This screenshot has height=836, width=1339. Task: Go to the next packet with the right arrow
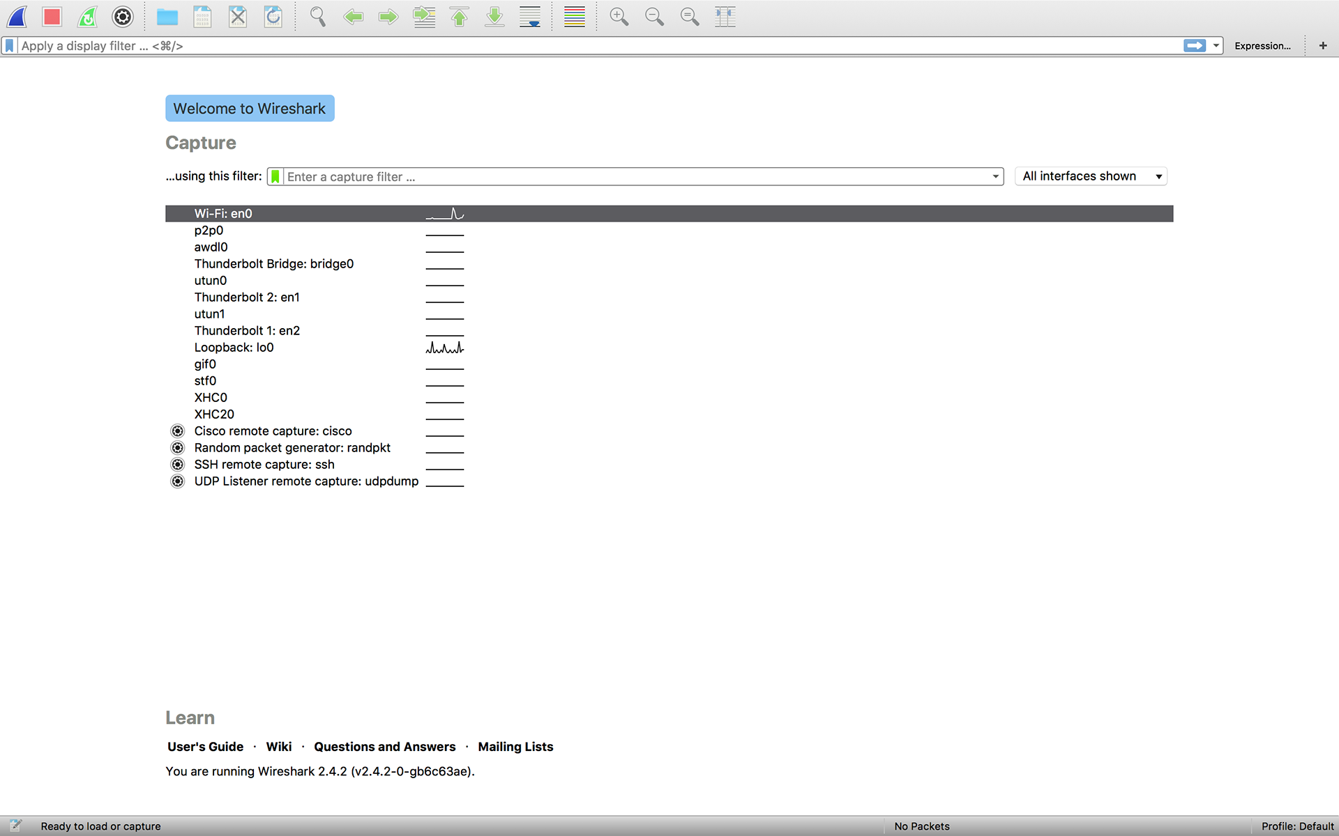click(388, 17)
